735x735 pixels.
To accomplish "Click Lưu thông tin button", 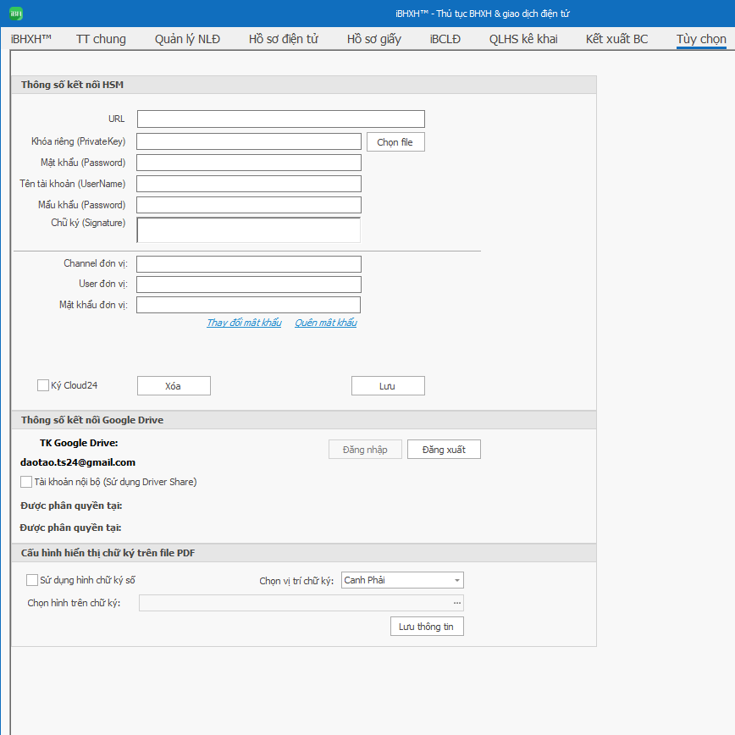I will (427, 627).
